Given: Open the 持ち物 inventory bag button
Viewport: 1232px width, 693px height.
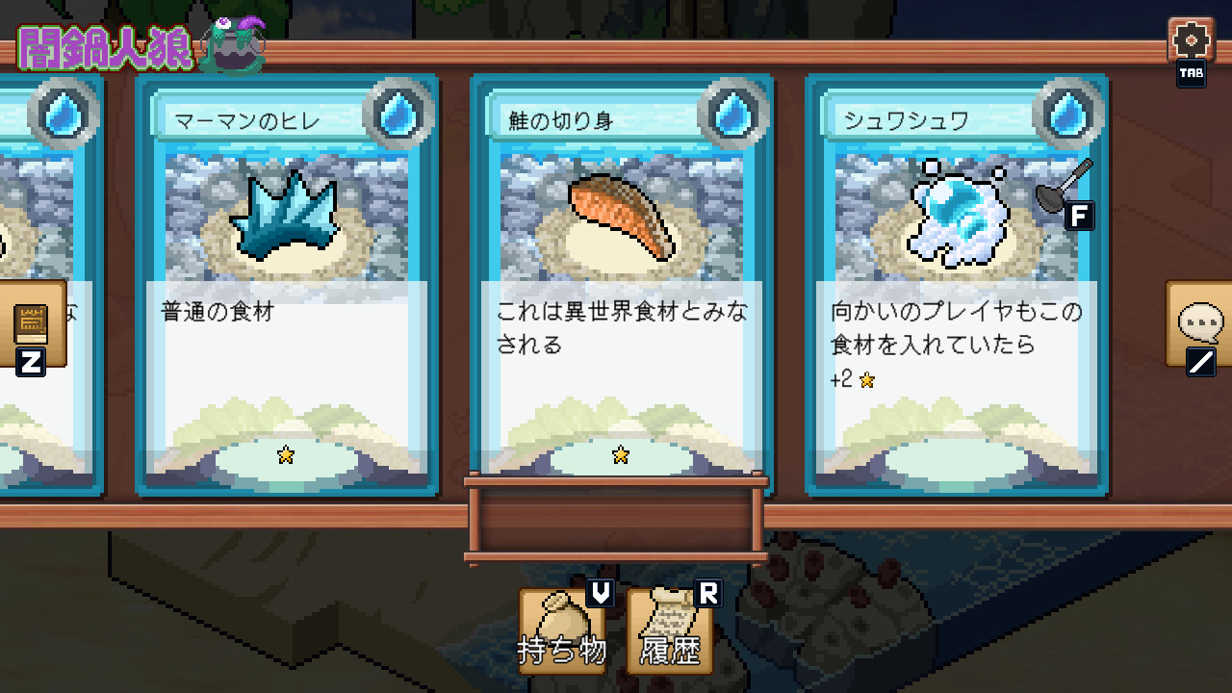Looking at the screenshot, I should tap(563, 629).
